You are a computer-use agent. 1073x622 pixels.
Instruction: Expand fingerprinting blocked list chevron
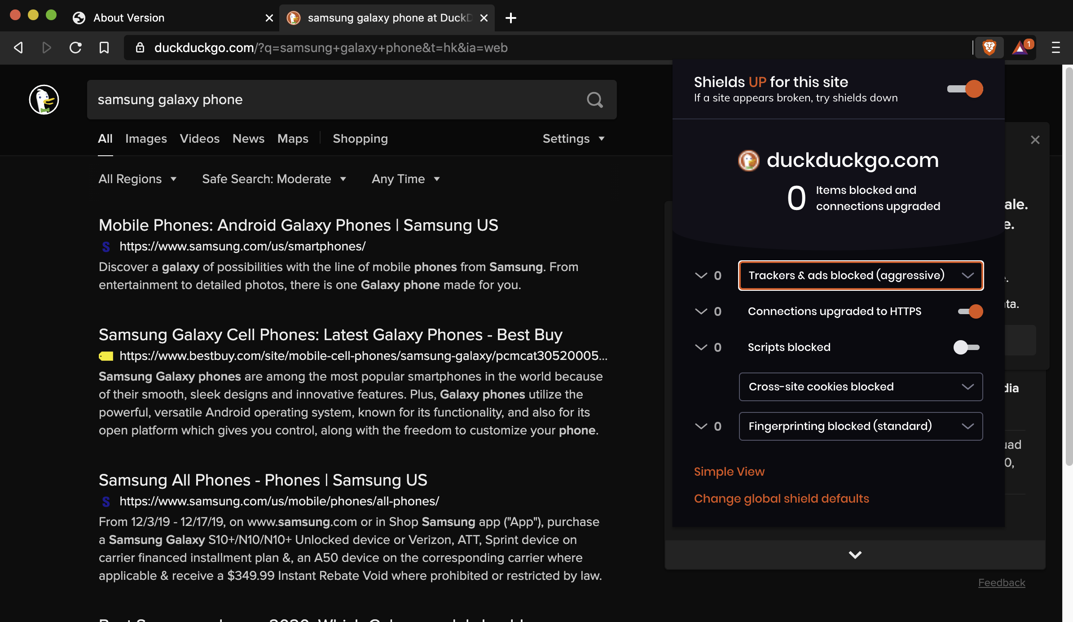click(701, 426)
